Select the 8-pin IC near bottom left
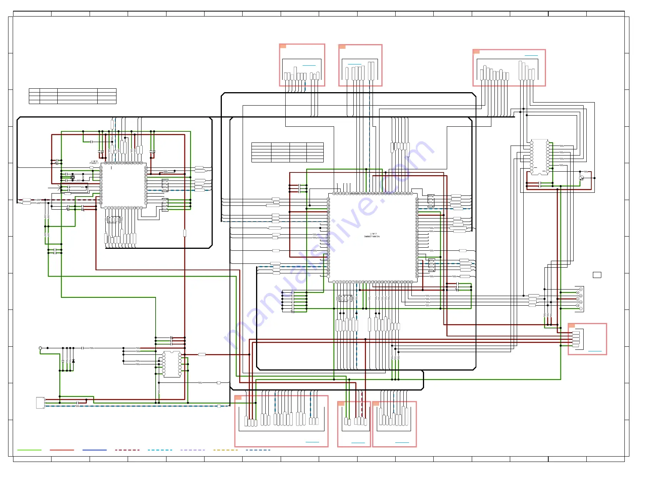 [172, 364]
